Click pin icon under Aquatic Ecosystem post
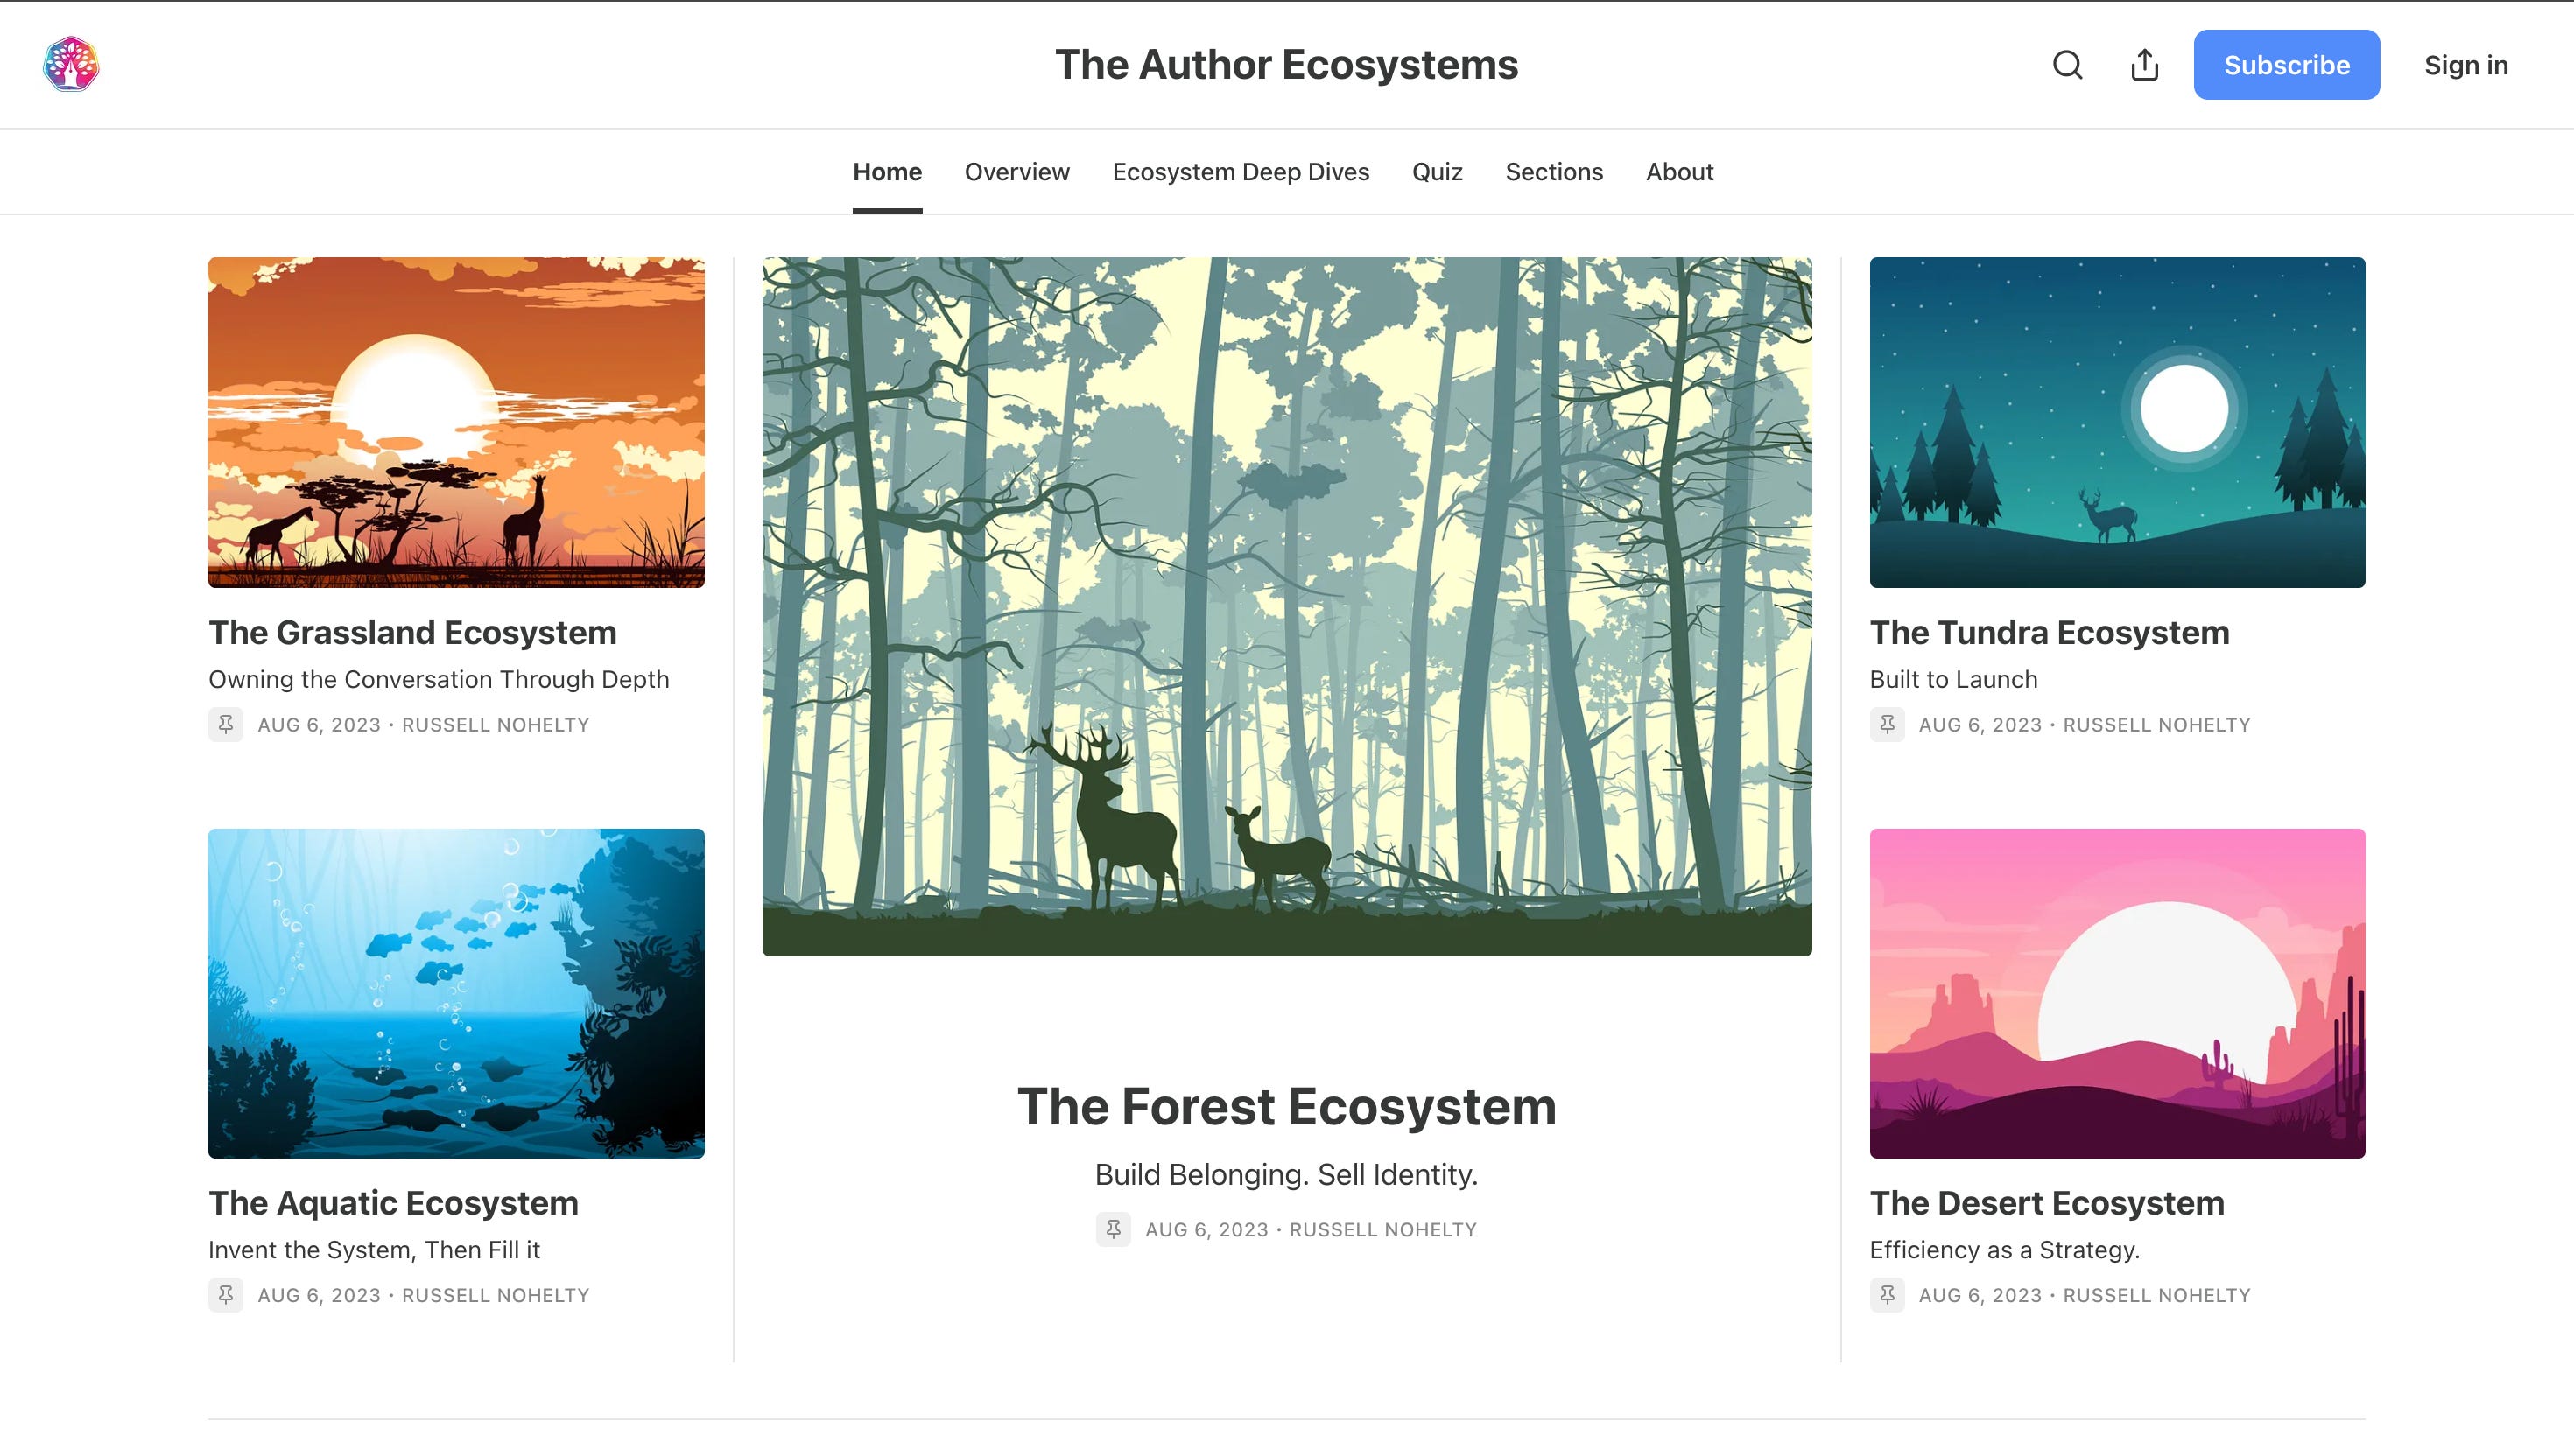The height and width of the screenshot is (1456, 2574). 225,1295
